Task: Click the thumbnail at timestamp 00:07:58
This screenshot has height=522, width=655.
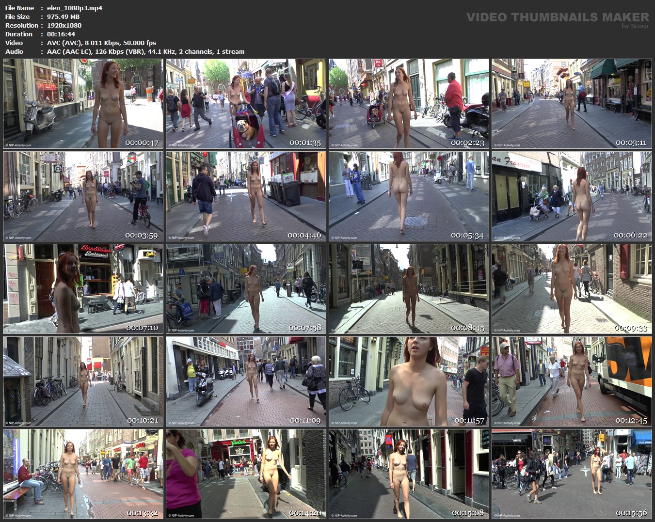Action: click(246, 289)
